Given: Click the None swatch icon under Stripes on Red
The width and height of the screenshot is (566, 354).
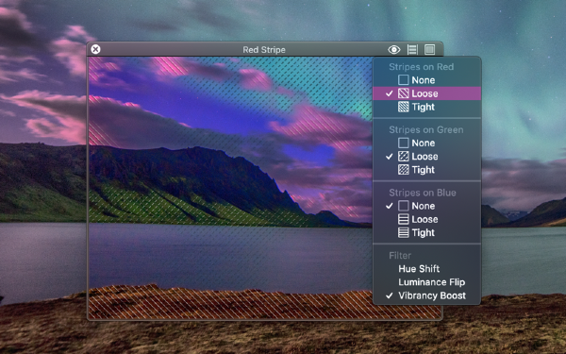Looking at the screenshot, I should point(403,80).
